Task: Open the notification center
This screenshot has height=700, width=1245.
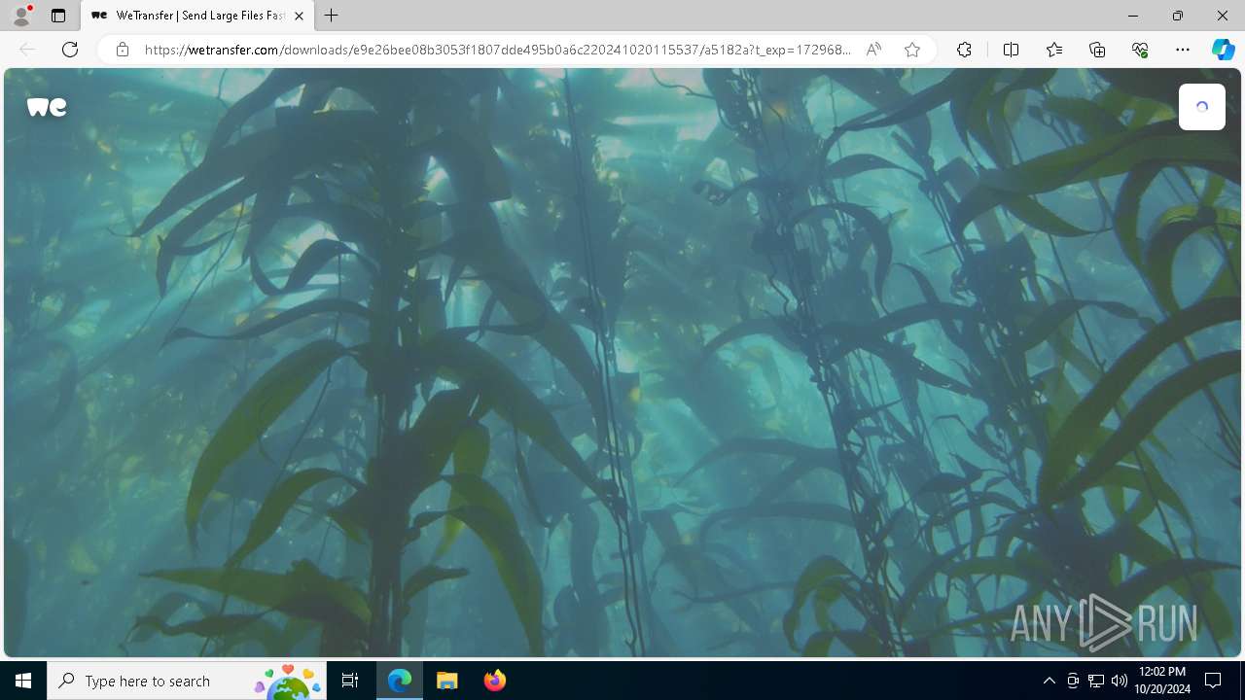Action: [1214, 681]
